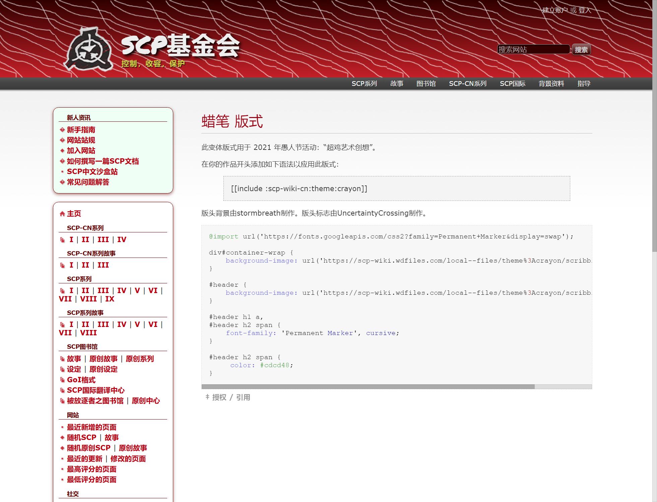The height and width of the screenshot is (502, 657).
Task: Click the 建立账户 create account link
Action: click(555, 10)
